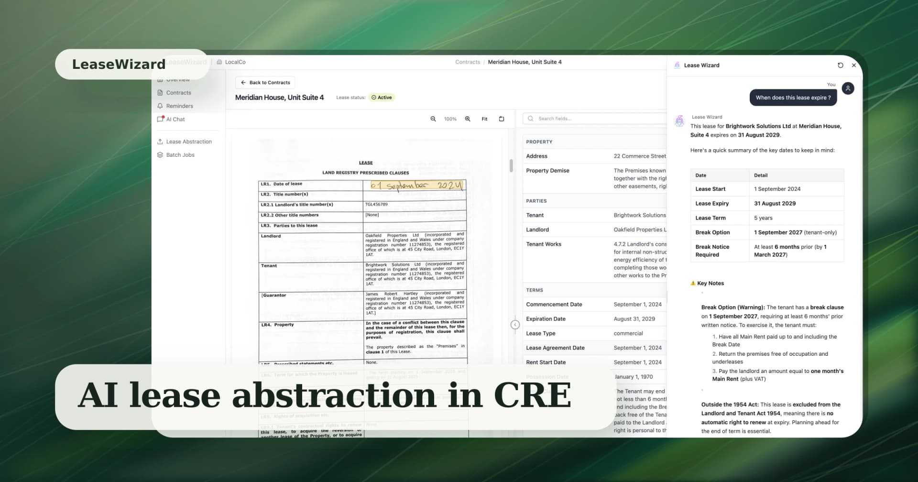The image size is (918, 482).
Task: Click the 'When does this lease expire ?' message
Action: click(x=793, y=98)
